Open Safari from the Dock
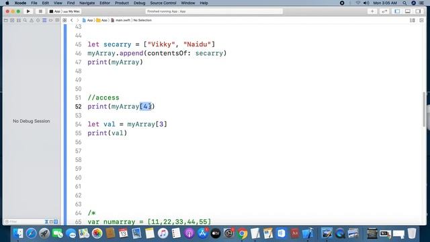This screenshot has height=242, width=430. (32, 233)
